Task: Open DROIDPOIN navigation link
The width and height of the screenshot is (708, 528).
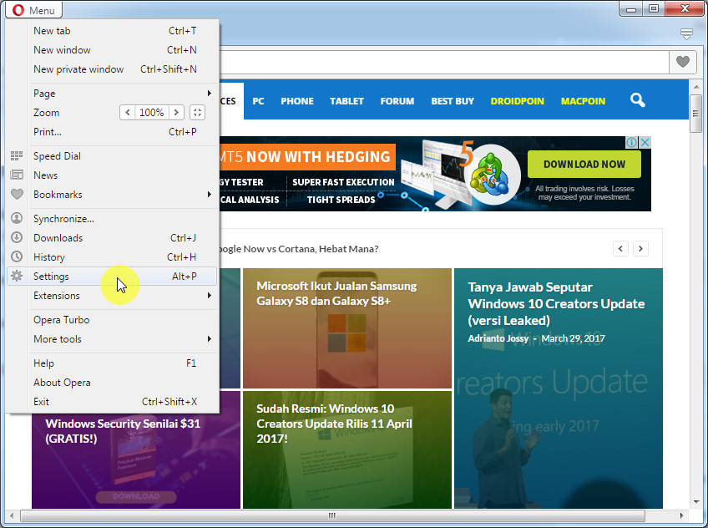Action: click(x=518, y=101)
